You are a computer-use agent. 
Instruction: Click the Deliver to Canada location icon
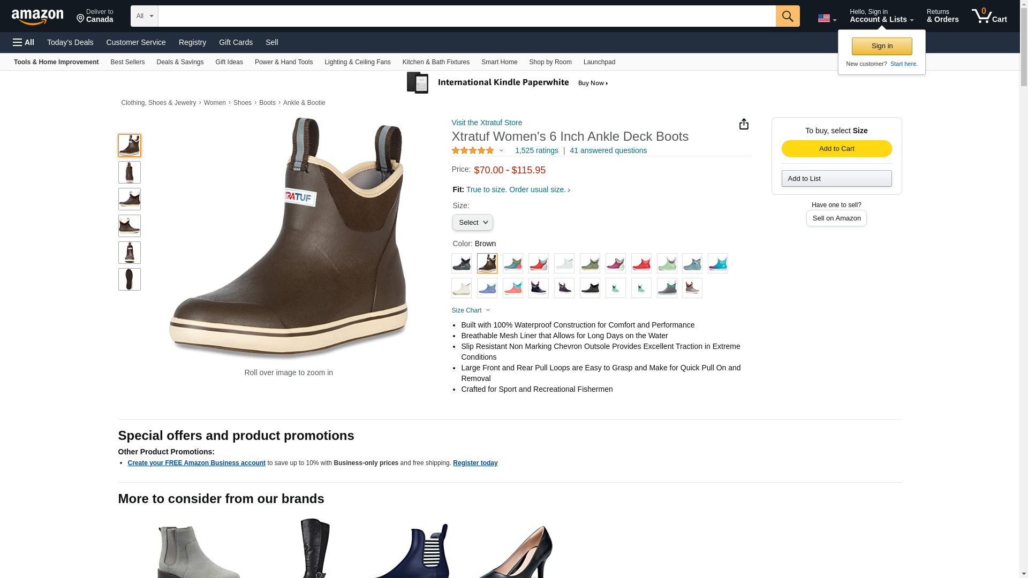pyautogui.click(x=81, y=19)
